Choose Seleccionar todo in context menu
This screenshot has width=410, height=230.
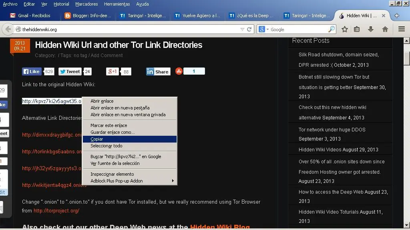pyautogui.click(x=130, y=146)
